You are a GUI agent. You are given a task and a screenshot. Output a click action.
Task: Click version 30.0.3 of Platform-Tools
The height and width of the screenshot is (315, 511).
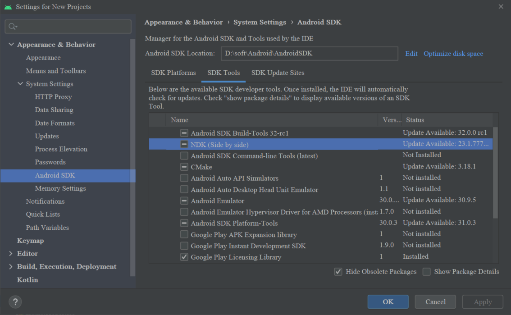[x=388, y=223]
